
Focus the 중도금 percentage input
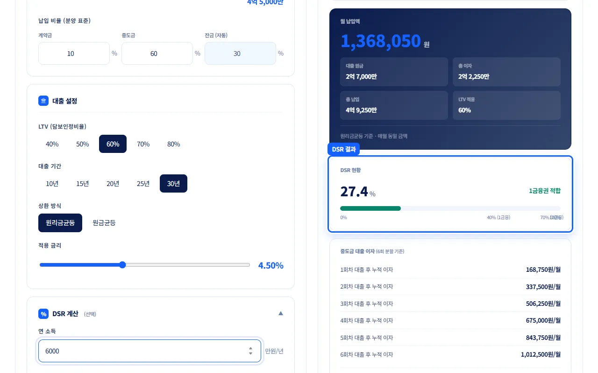point(157,54)
